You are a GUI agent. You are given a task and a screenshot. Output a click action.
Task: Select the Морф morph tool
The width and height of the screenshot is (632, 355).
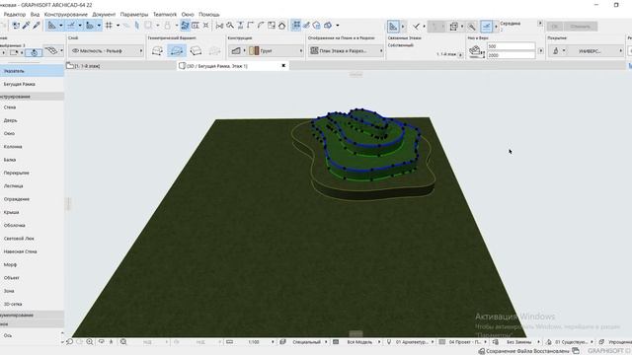coord(32,264)
